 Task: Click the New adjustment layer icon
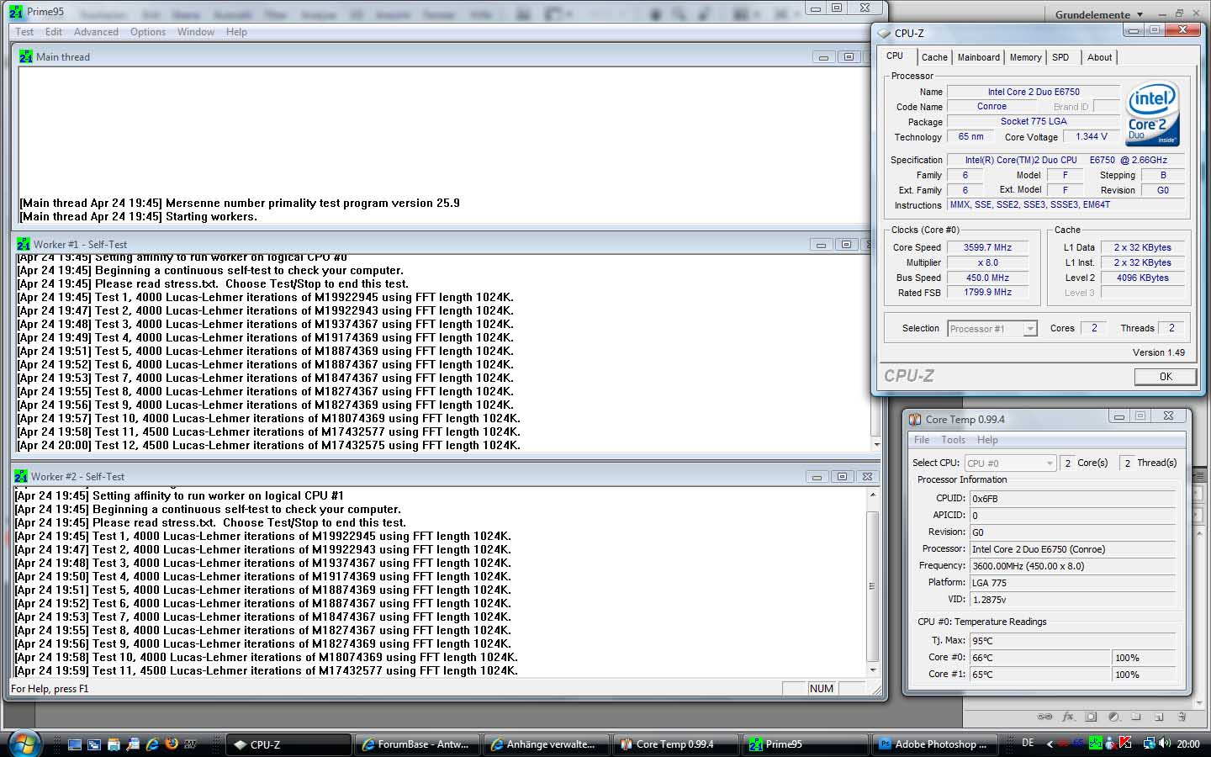[x=1113, y=717]
